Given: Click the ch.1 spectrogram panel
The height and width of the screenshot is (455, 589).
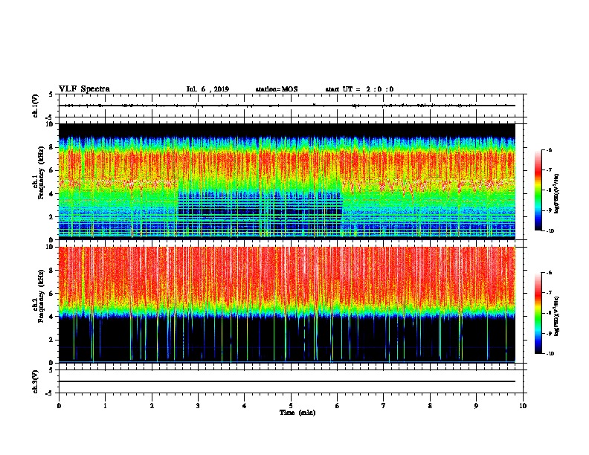Looking at the screenshot, I should point(287,181).
